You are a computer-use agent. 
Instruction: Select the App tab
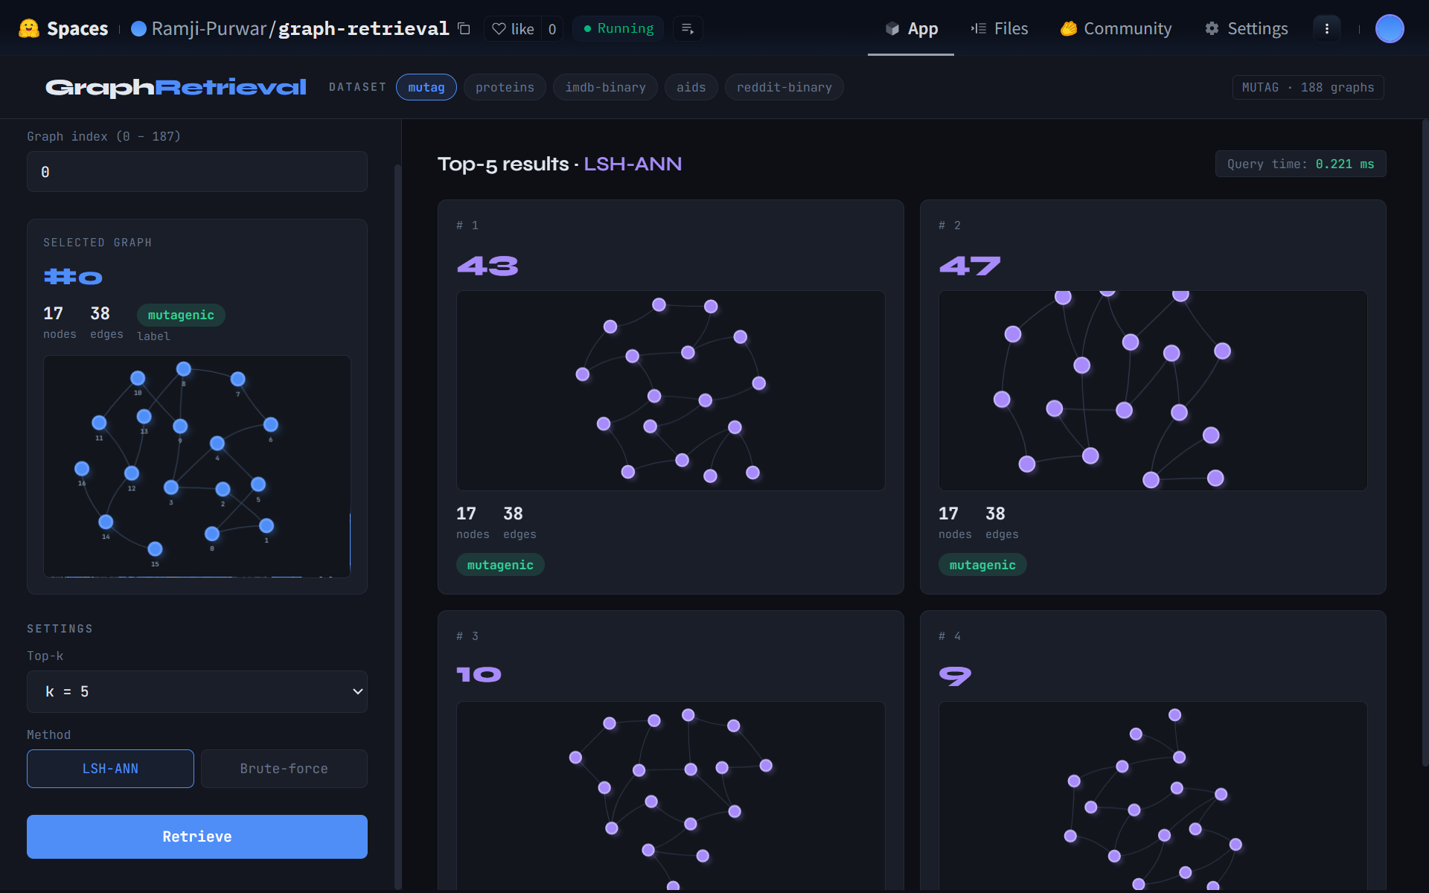(x=911, y=28)
